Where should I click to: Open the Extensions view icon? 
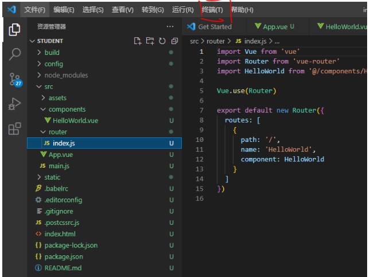(x=15, y=129)
